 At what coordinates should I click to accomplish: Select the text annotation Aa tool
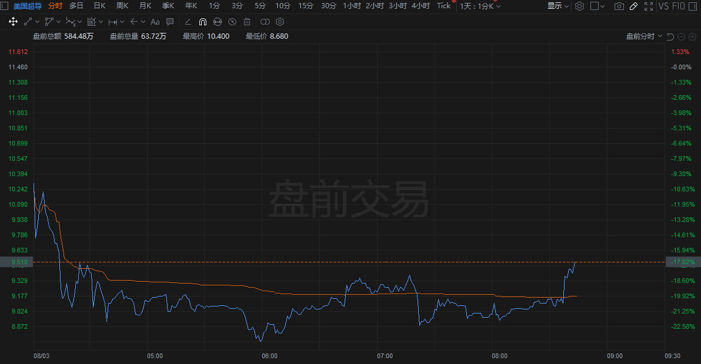point(155,22)
